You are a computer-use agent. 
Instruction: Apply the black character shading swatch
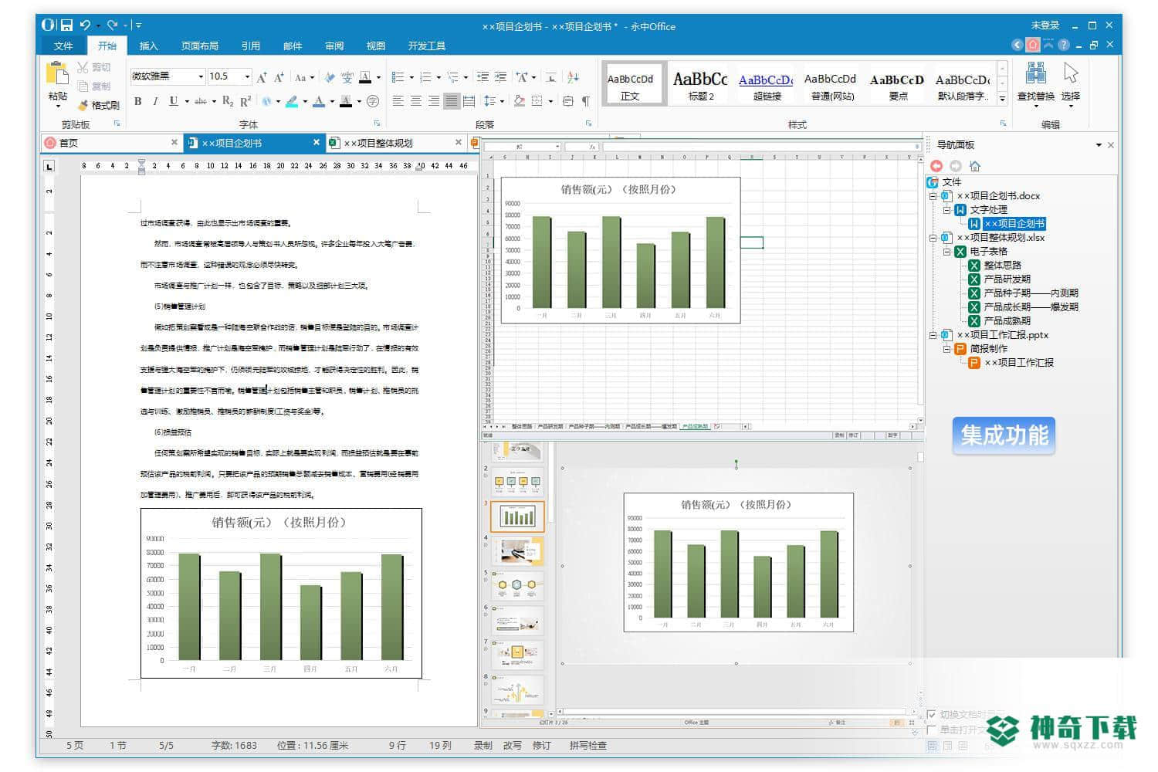coord(346,101)
